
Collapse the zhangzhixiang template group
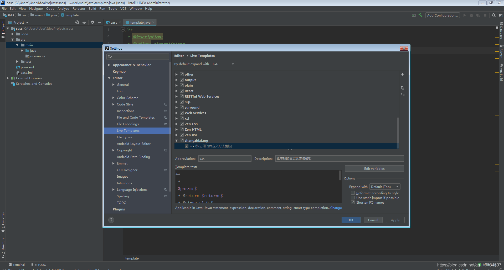click(x=177, y=140)
